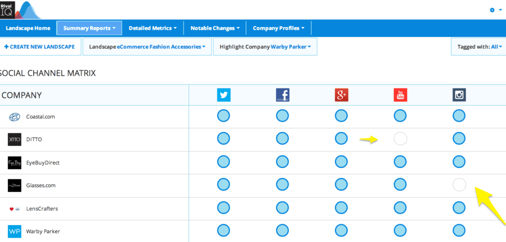Click the Warby Parker WP logo
The width and height of the screenshot is (506, 242).
point(14,231)
